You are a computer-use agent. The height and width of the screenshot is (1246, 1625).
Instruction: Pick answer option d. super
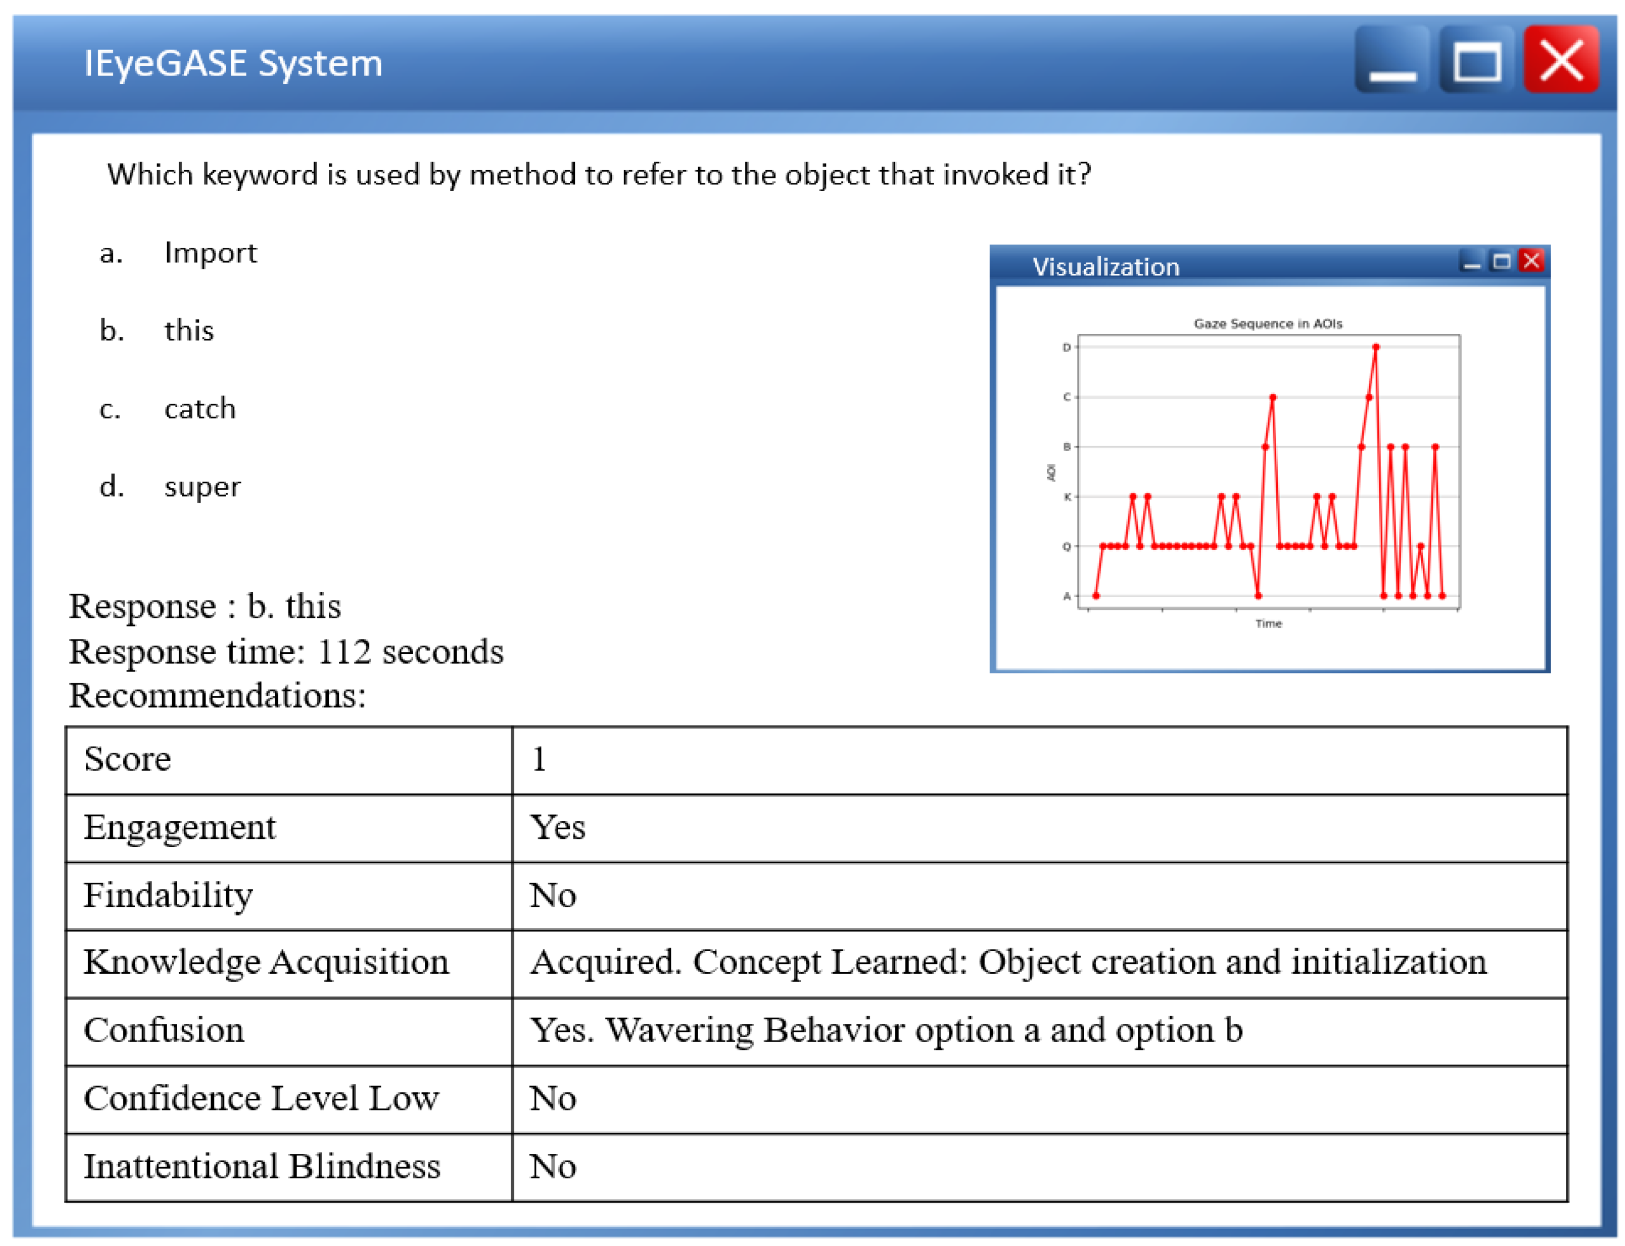click(x=202, y=487)
